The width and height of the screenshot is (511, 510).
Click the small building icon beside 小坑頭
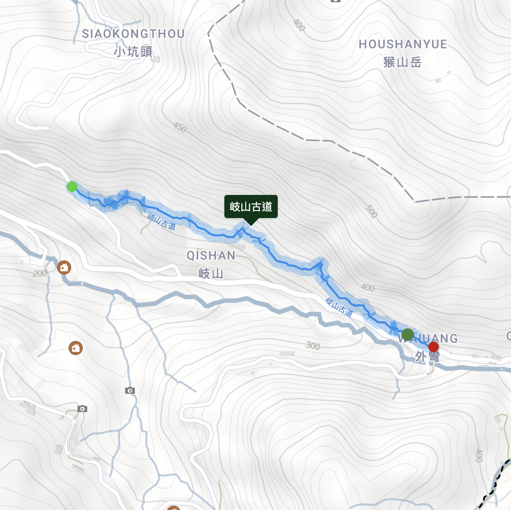pyautogui.click(x=158, y=59)
